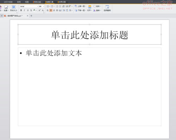The width and height of the screenshot is (176, 140).
Task: Click the Align (对齐) icon
Action: [x=90, y=7]
